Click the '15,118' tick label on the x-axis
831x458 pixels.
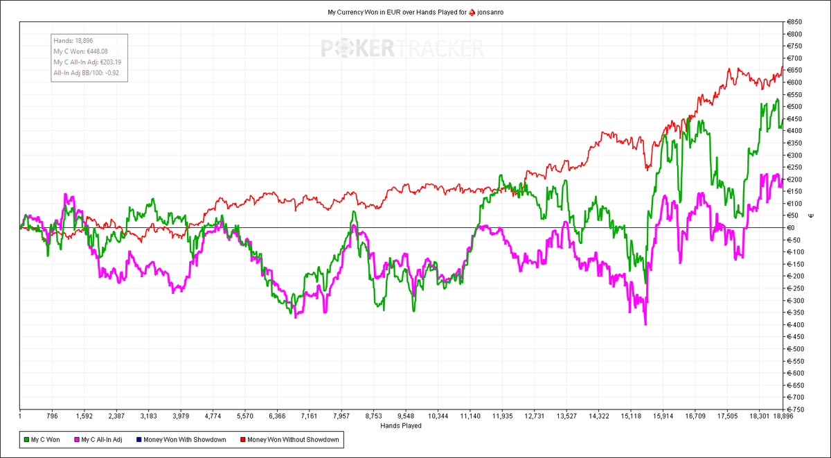point(631,416)
